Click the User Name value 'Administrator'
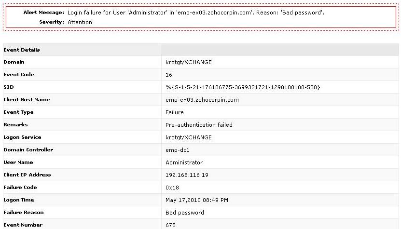Image resolution: width=401 pixels, height=229 pixels. [x=184, y=162]
